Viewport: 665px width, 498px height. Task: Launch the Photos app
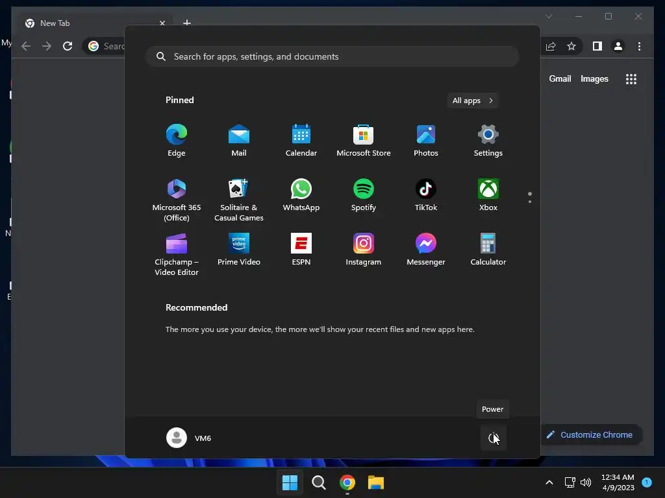click(x=426, y=141)
